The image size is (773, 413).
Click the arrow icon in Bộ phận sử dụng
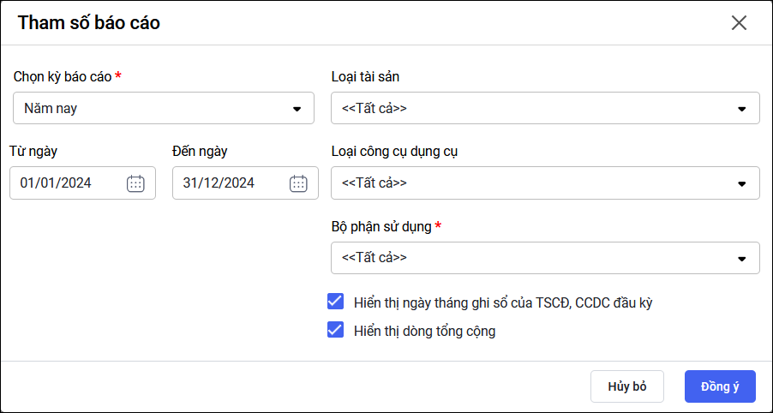tap(742, 258)
